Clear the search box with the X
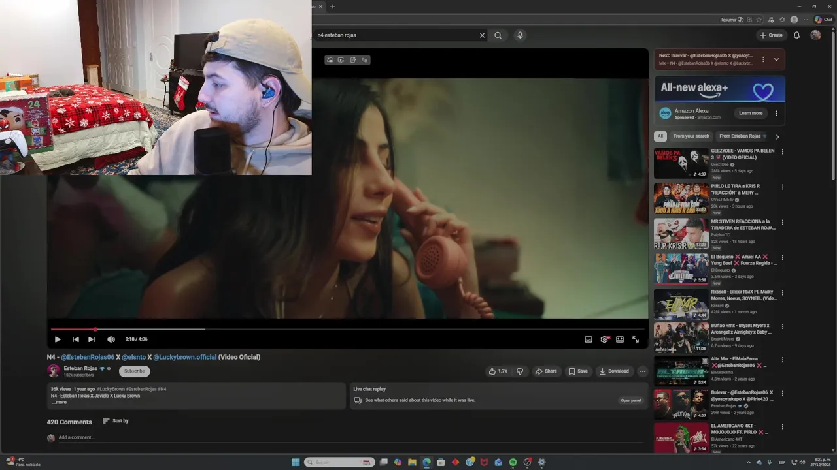This screenshot has height=470, width=837. click(483, 35)
